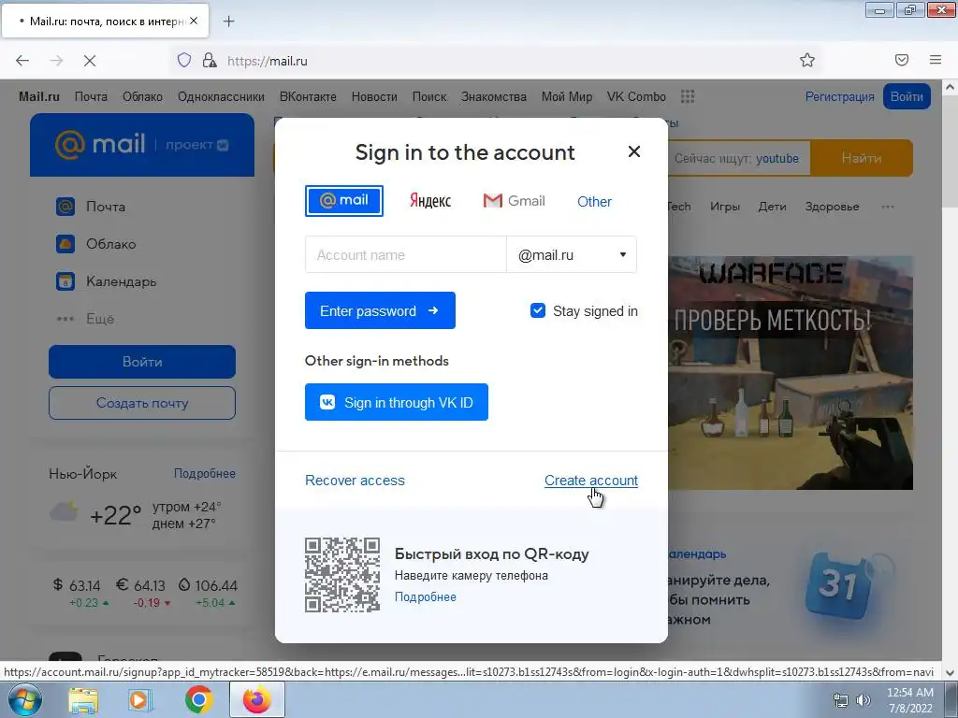Screen dimensions: 958x718
Task: Open the all-projects grid icon
Action: pyautogui.click(x=688, y=96)
